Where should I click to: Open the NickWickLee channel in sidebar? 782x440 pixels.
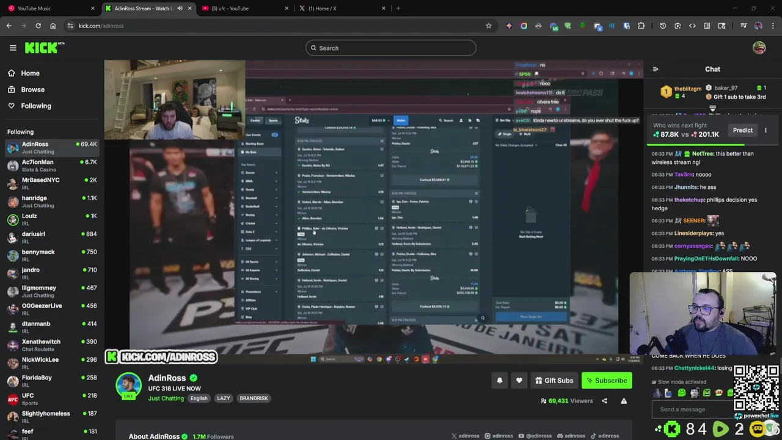pos(52,363)
